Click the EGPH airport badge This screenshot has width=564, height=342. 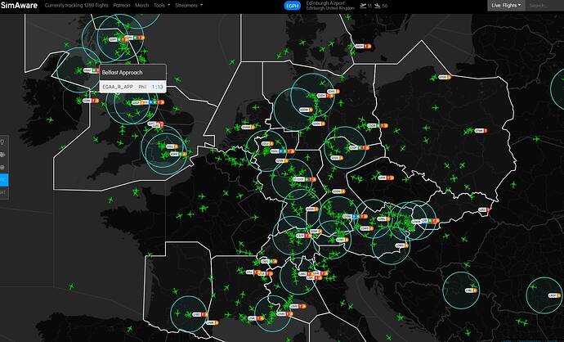(x=292, y=5)
